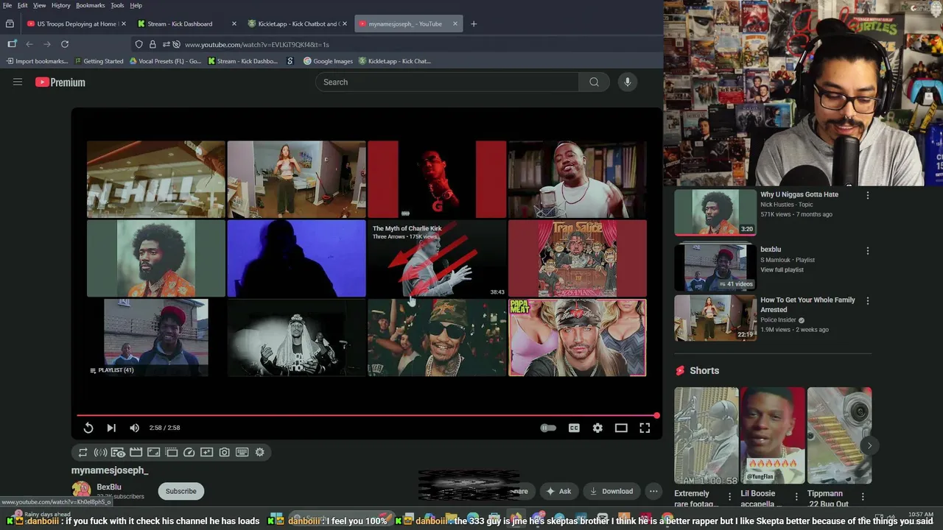Open Tools menu
The width and height of the screenshot is (943, 530).
117,5
